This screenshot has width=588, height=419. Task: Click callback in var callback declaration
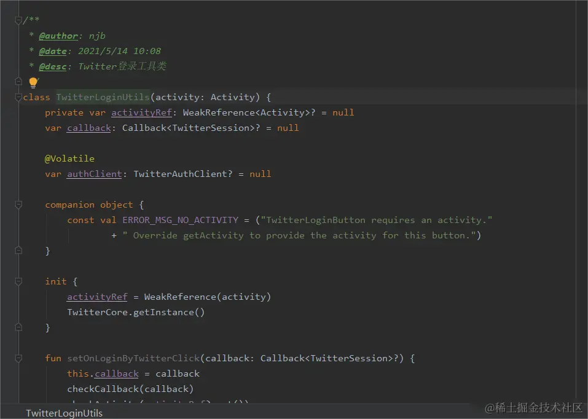point(89,128)
